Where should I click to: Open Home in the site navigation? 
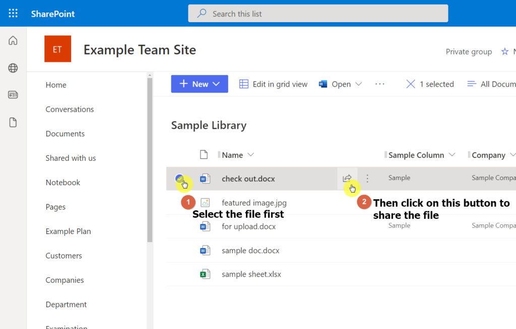click(56, 85)
